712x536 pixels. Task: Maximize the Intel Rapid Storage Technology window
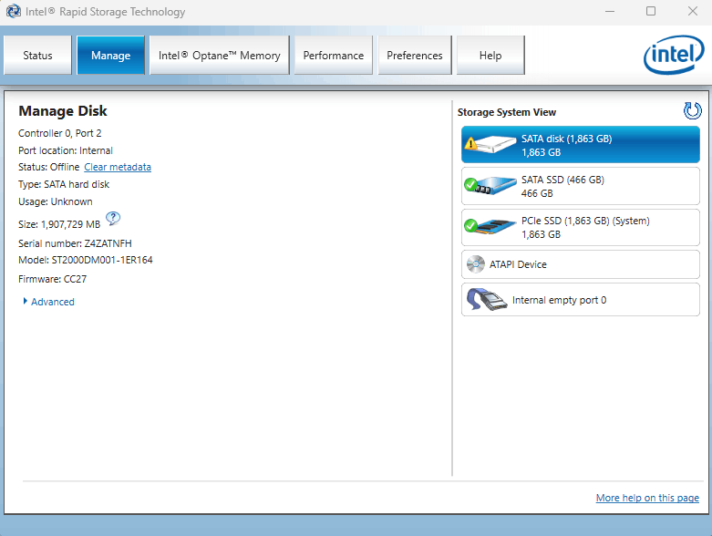(651, 11)
